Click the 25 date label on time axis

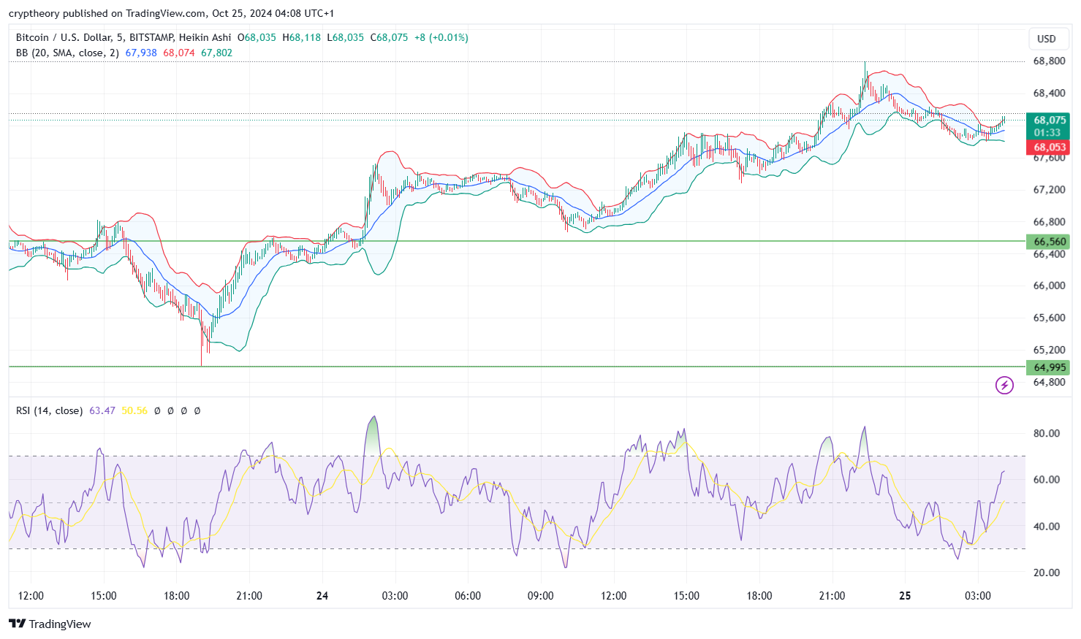click(905, 596)
